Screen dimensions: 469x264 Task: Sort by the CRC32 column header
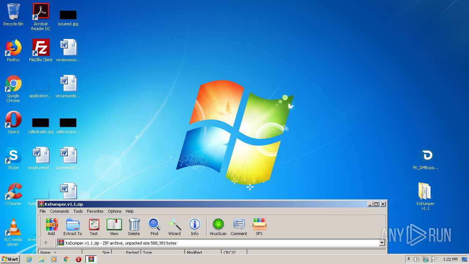234,252
